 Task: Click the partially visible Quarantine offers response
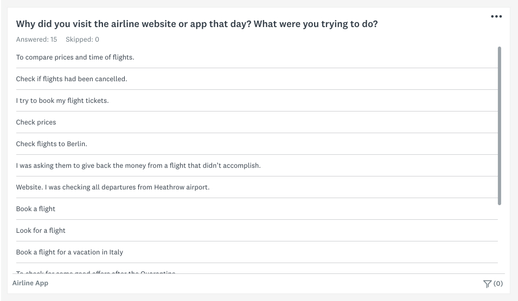coord(96,272)
